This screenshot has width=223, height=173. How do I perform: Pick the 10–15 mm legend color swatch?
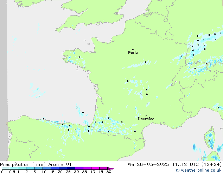click(47, 168)
